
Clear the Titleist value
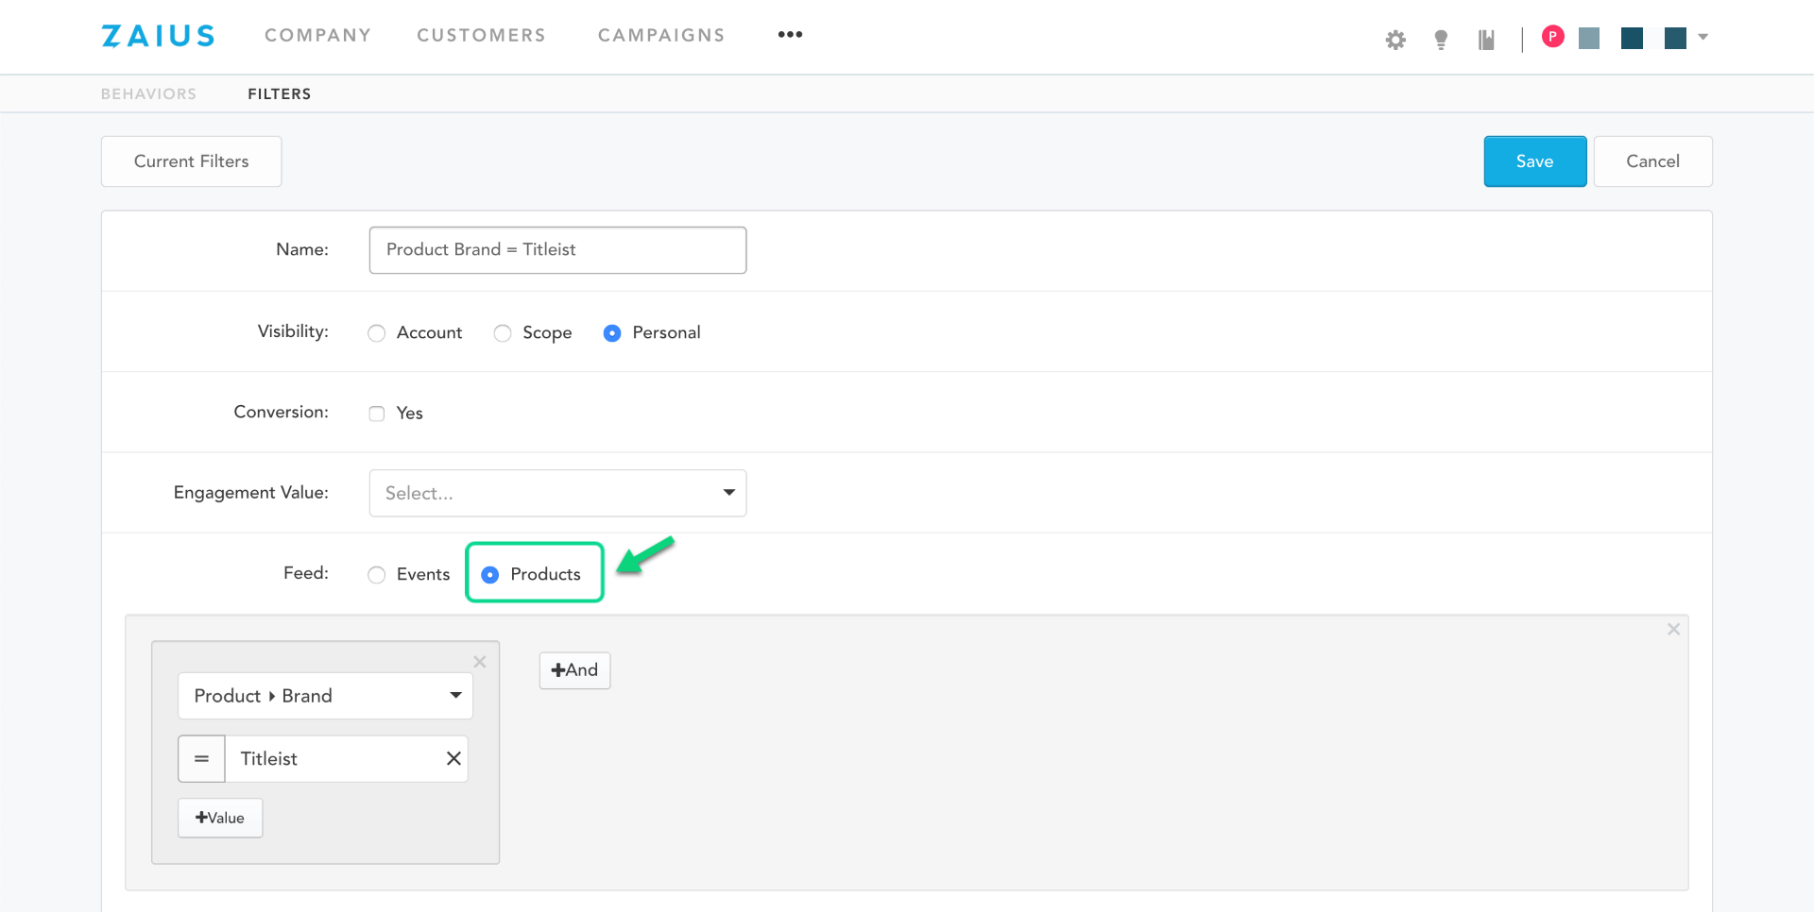453,759
